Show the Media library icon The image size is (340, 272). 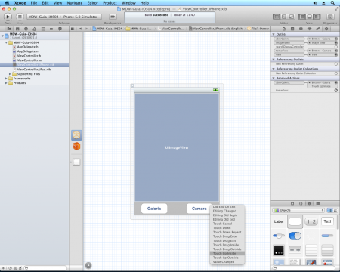318,203
